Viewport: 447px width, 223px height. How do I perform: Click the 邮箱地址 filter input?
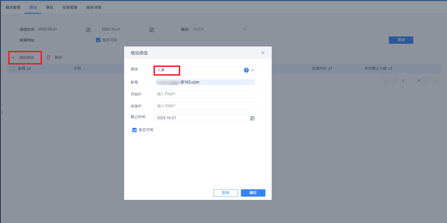pyautogui.click(x=65, y=40)
